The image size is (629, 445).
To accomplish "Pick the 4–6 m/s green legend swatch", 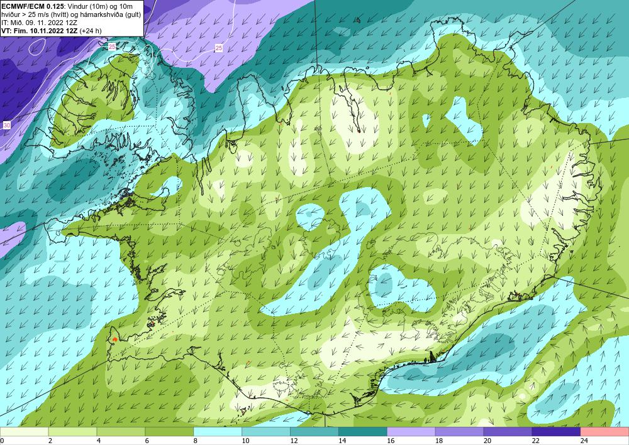I will [x=121, y=432].
